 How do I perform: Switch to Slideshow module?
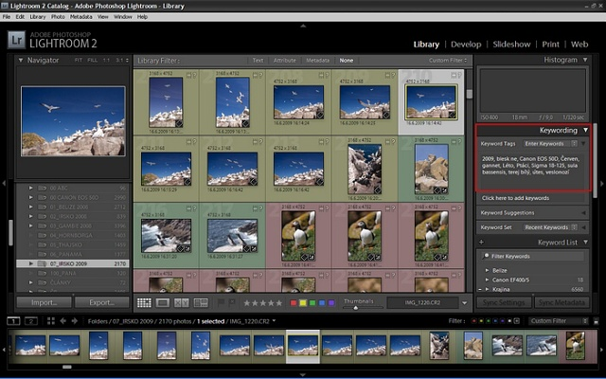point(511,45)
